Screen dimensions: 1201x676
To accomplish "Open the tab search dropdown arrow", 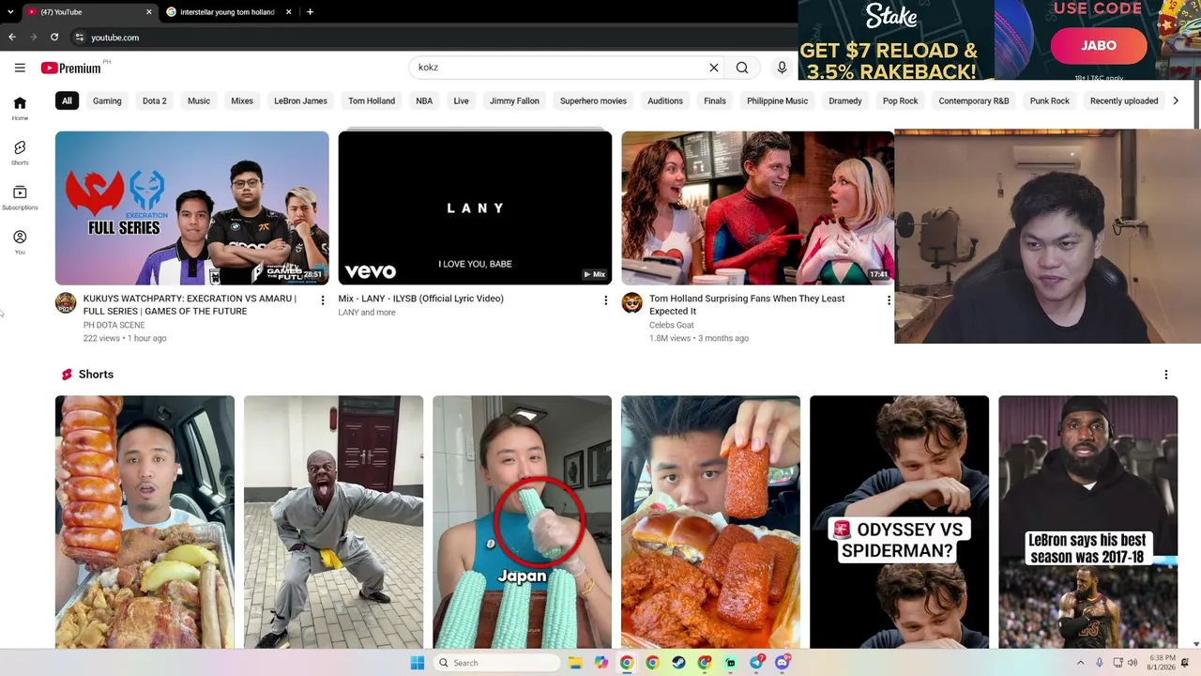I will click(x=9, y=12).
